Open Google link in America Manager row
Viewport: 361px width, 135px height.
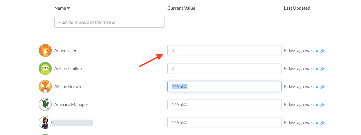318,104
